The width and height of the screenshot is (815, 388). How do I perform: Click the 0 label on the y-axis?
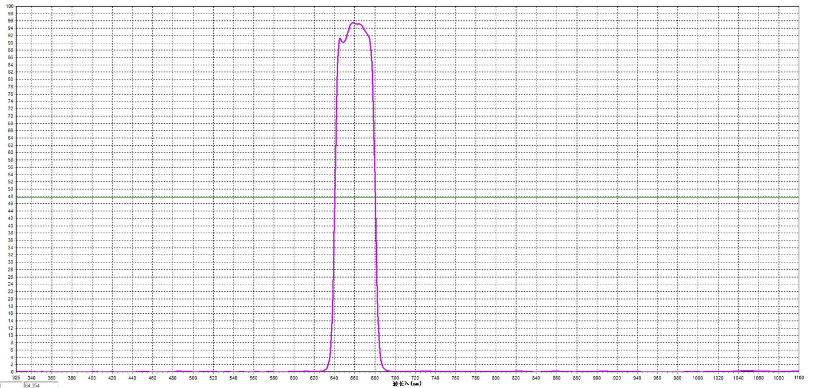[12, 372]
